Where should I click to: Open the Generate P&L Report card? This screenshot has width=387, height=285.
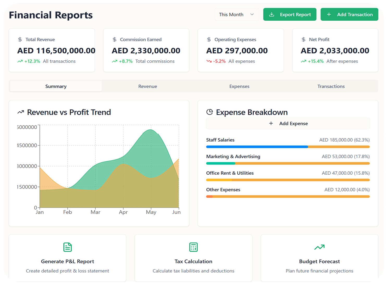[x=67, y=258]
